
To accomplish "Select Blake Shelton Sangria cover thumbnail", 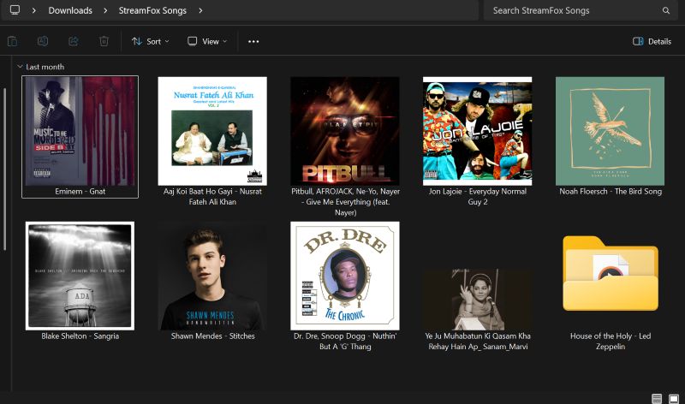I will click(x=80, y=276).
